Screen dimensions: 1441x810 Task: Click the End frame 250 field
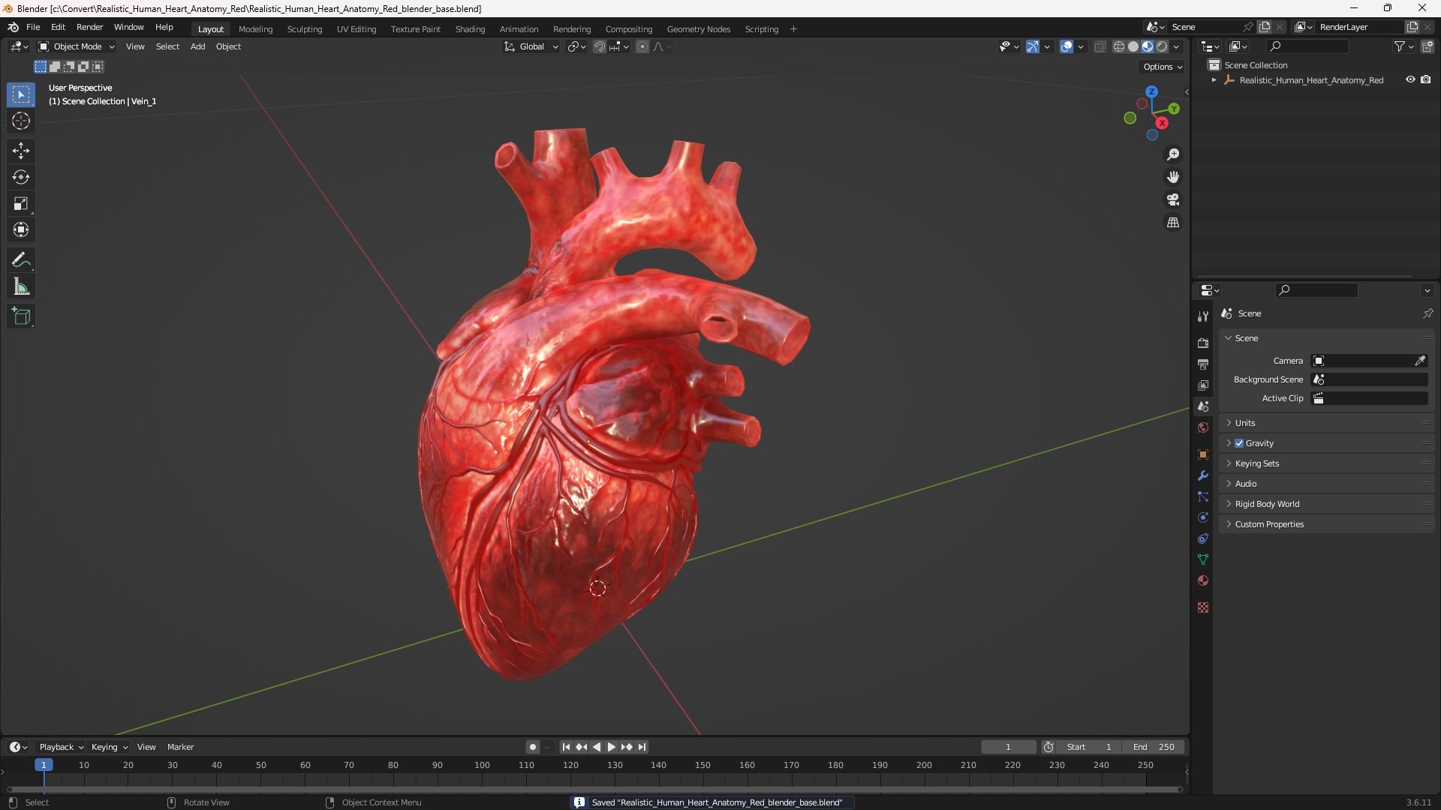pyautogui.click(x=1154, y=747)
